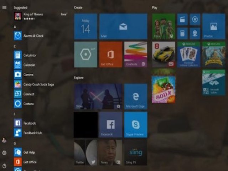Screen dimensions: 228x171
Task: Open the Groove Music small tile
Action: pos(195,20)
